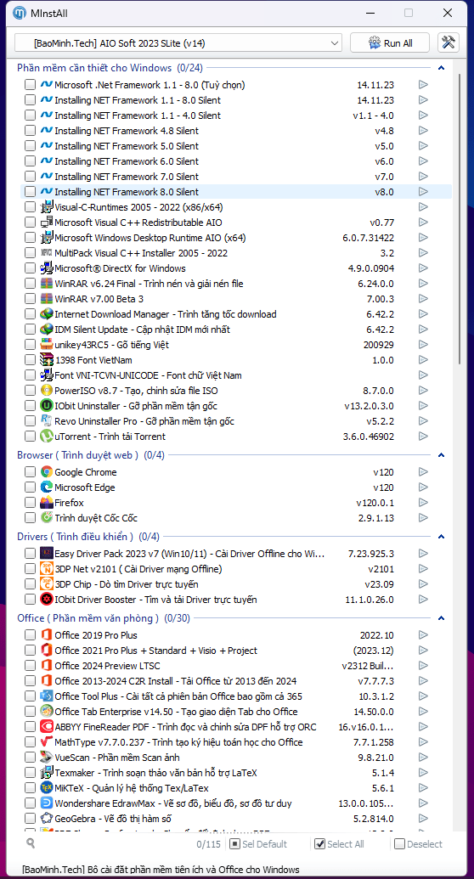
Task: Click the play arrow for WinRAR v7.00 Beta 3
Action: pyautogui.click(x=424, y=299)
